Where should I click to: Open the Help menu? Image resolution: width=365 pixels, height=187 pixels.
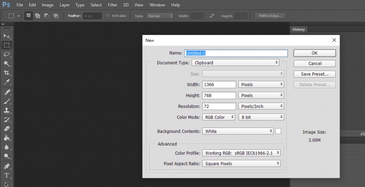tap(175, 5)
